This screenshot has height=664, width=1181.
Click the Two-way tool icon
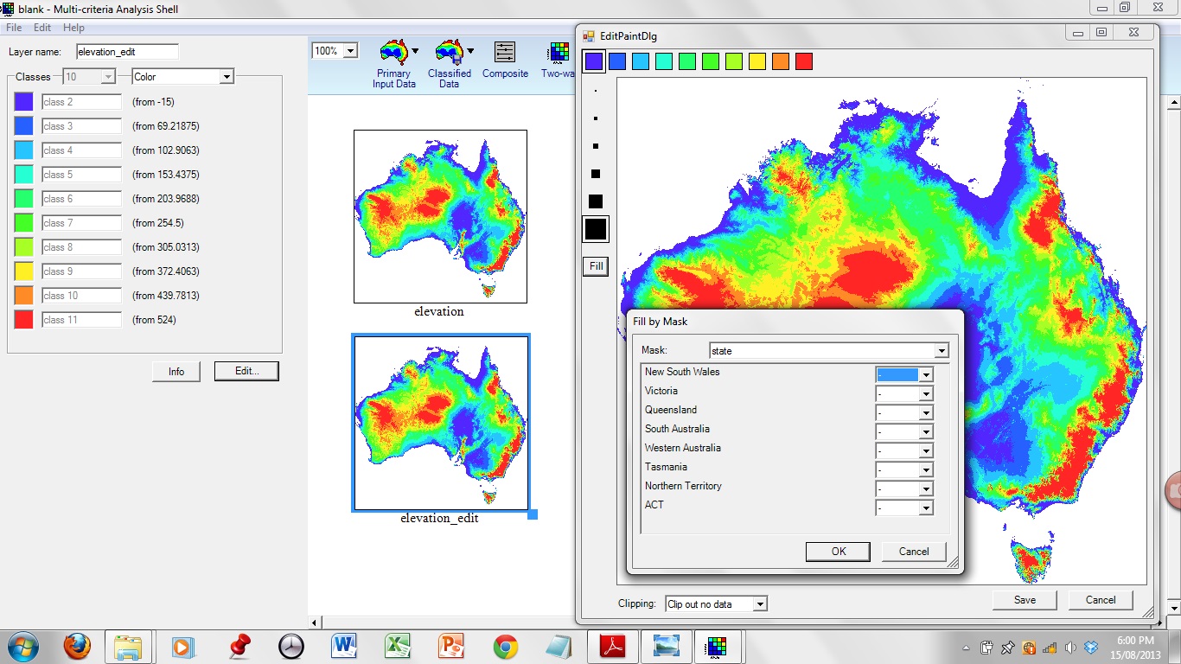click(x=559, y=53)
